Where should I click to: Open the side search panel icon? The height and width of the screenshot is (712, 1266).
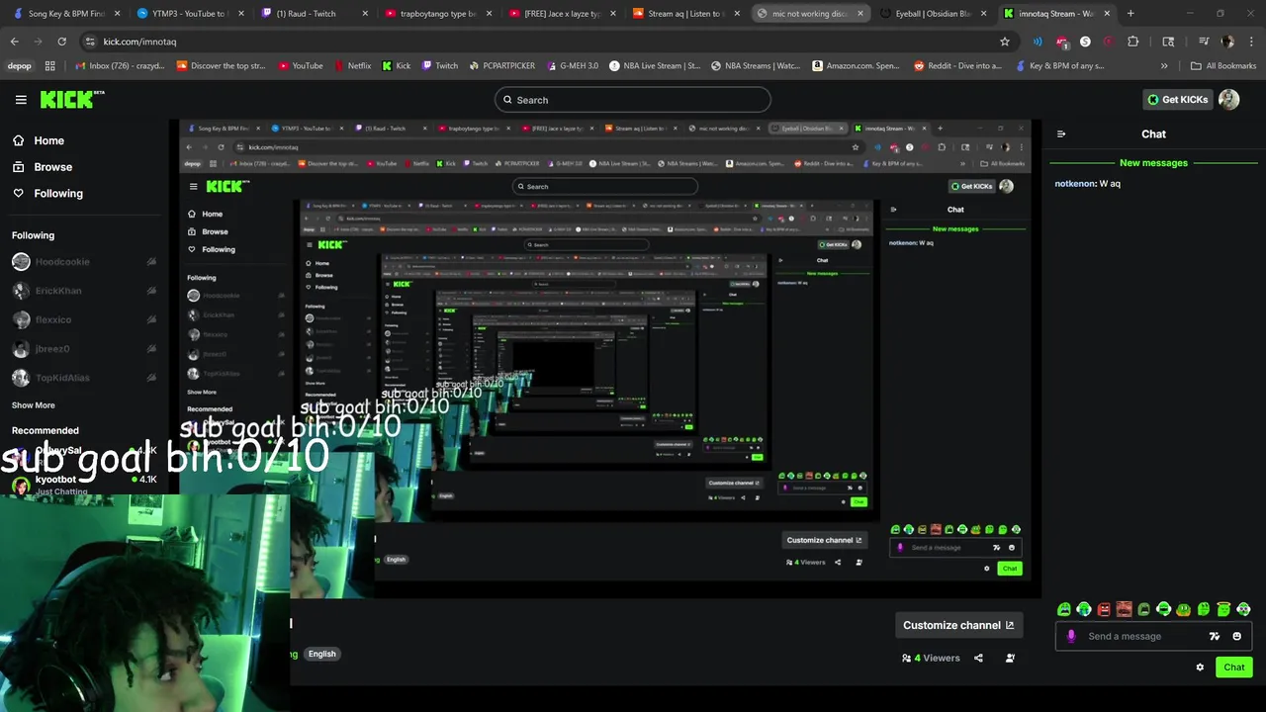(1168, 42)
